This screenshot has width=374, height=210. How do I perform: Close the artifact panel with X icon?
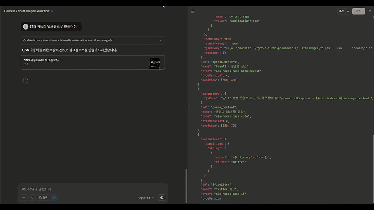coord(370,11)
